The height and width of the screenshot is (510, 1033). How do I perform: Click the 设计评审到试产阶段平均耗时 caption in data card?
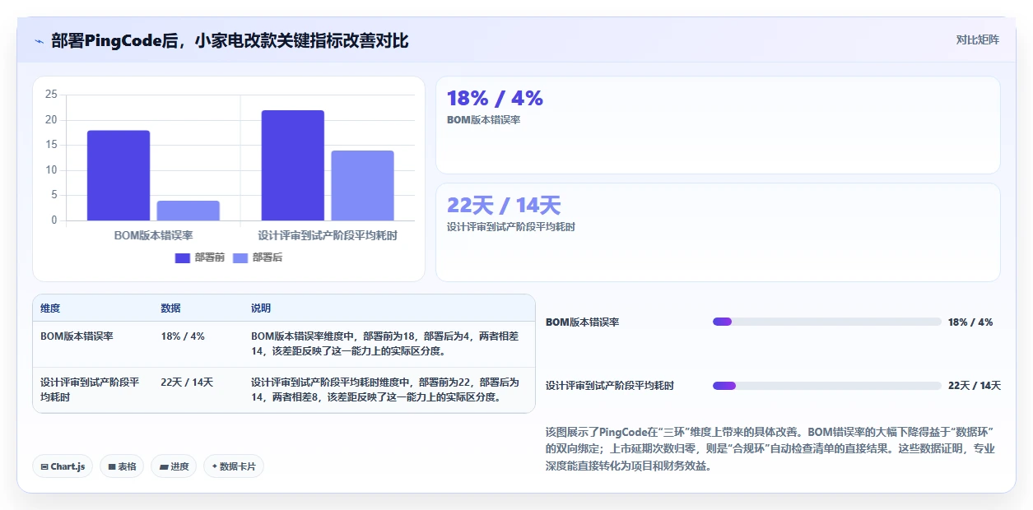pos(511,227)
